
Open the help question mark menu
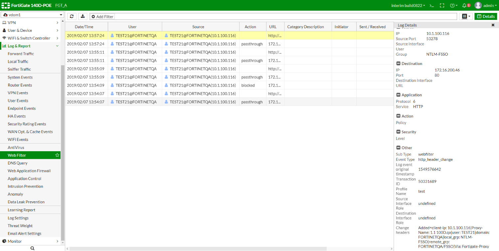coord(453,5)
